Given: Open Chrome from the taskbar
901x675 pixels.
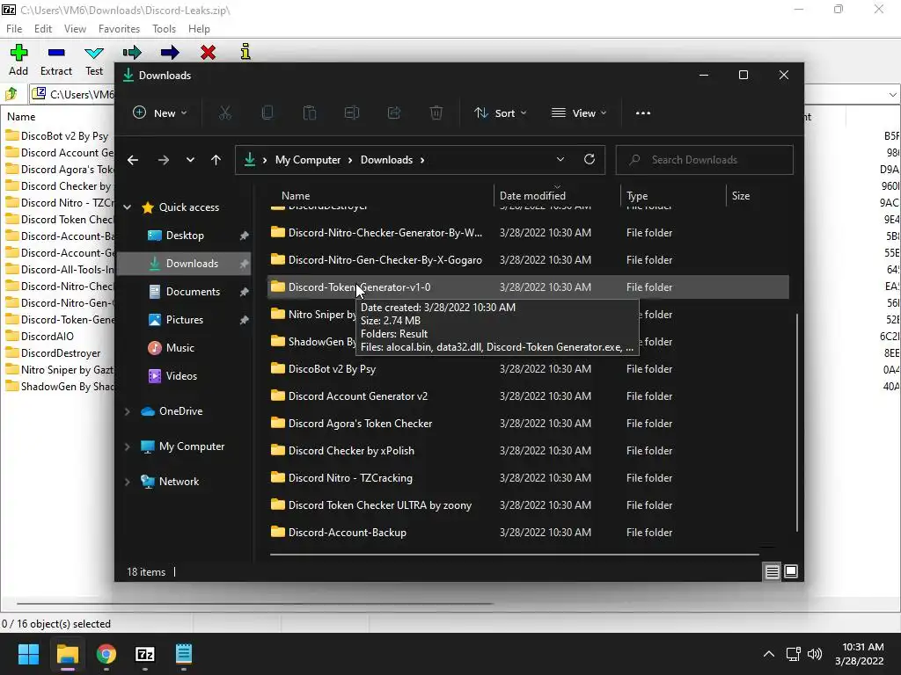Looking at the screenshot, I should pos(106,654).
